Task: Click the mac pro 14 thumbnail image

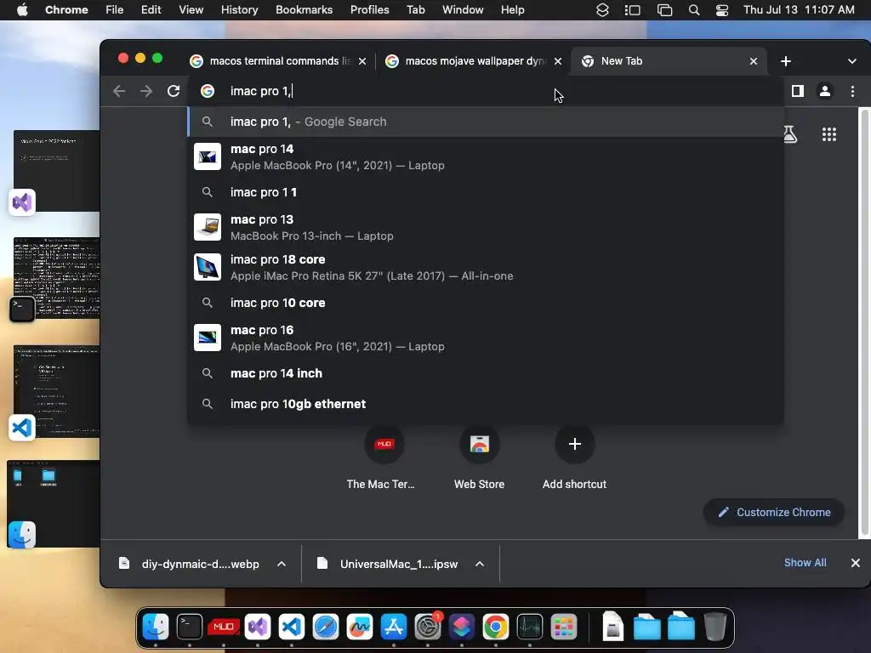Action: coord(208,156)
